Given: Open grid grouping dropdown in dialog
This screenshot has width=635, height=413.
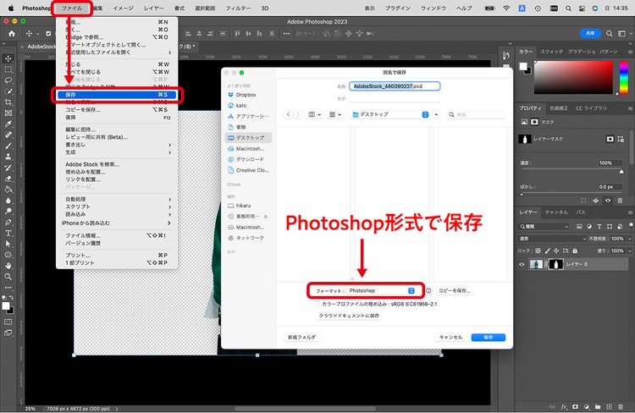Looking at the screenshot, I should point(335,114).
